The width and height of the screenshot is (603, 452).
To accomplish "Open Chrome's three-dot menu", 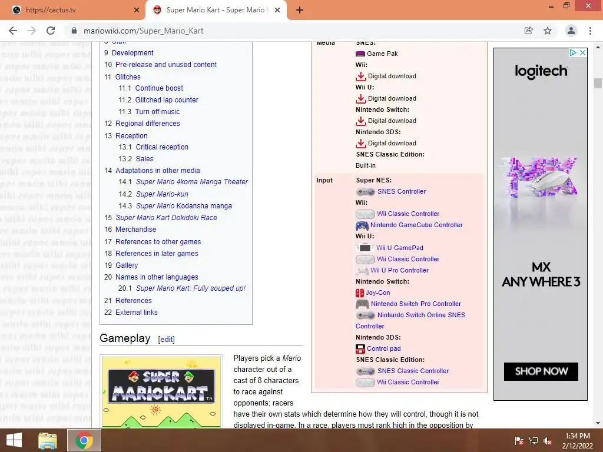I will coord(590,31).
